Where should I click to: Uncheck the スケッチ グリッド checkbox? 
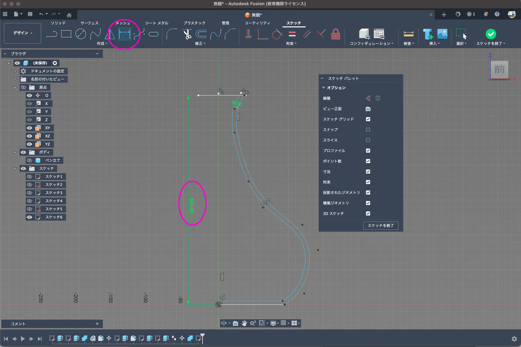[x=368, y=119]
